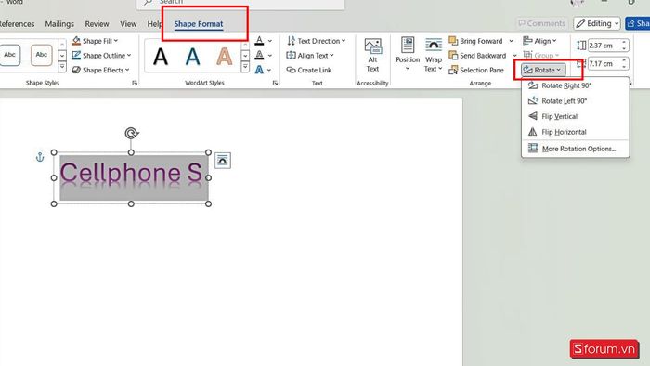Screen dimensions: 650x366
Task: Open the Editing mode dropdown
Action: coord(597,23)
